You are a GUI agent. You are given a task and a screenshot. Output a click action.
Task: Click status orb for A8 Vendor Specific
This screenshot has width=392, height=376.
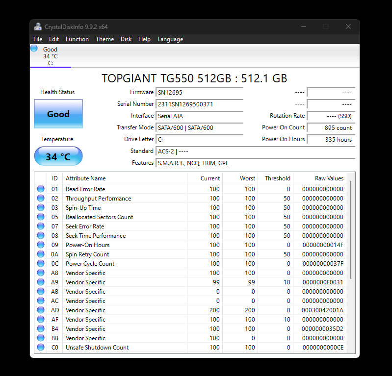point(41,273)
